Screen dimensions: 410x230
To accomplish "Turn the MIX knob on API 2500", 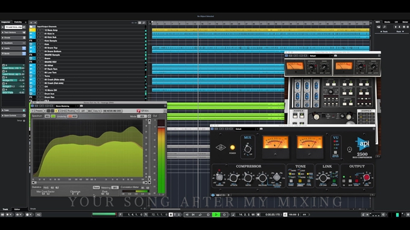I will coord(247,150).
